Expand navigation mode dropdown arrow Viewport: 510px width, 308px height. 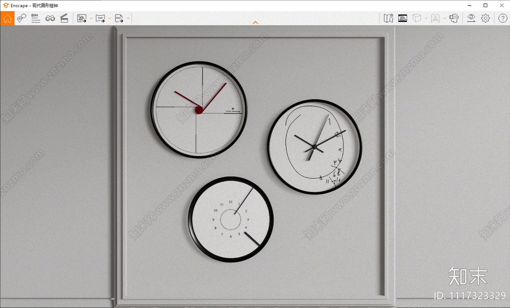445,18
